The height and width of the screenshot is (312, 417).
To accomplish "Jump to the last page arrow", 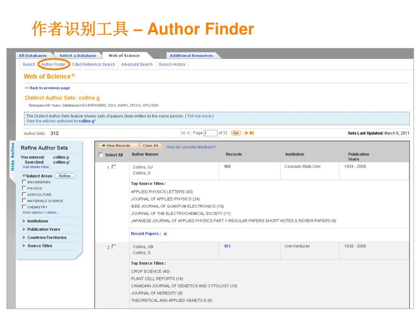I will 252,133.
